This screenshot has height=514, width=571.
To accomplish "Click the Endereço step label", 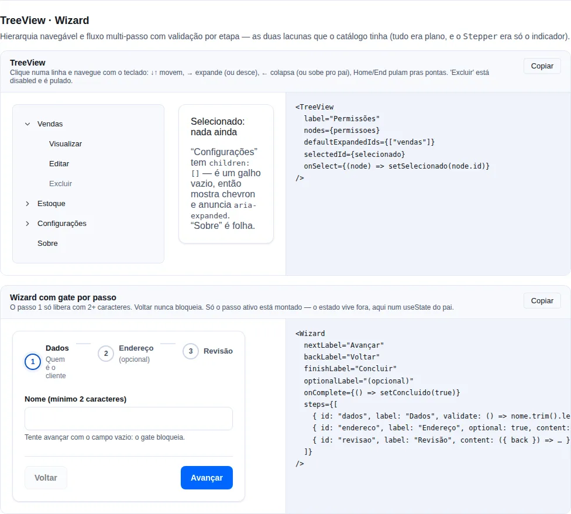I will point(136,348).
